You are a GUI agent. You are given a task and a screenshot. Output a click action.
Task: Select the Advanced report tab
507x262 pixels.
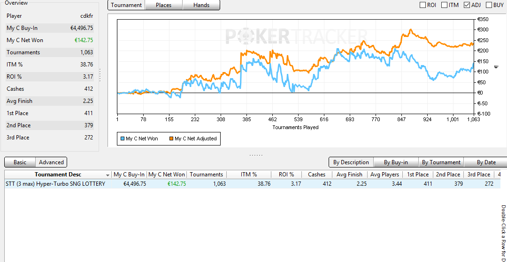point(51,162)
